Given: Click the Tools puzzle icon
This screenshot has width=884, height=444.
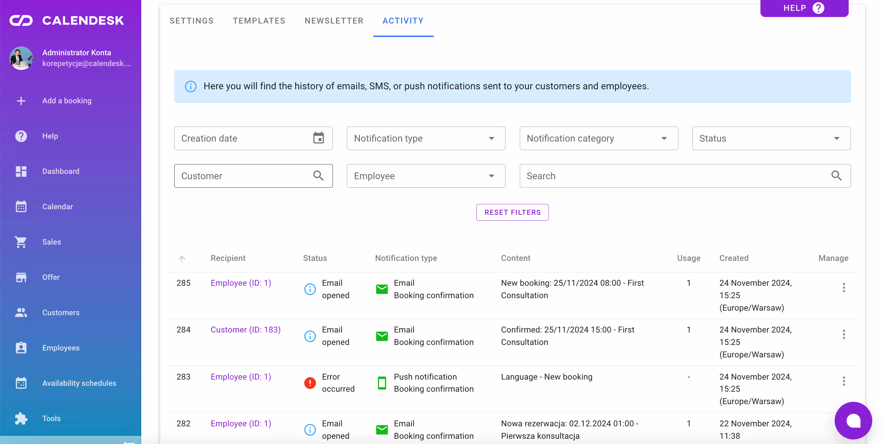Looking at the screenshot, I should (x=21, y=418).
